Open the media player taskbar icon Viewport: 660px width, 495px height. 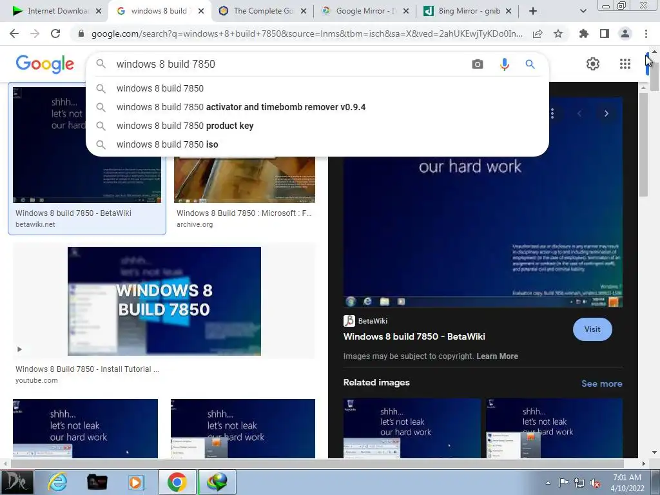point(137,482)
